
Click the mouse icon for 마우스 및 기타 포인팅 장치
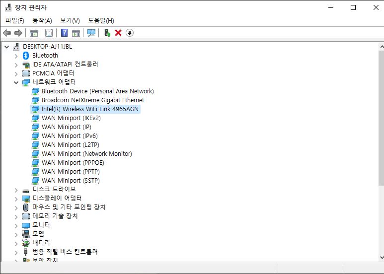tap(26, 207)
